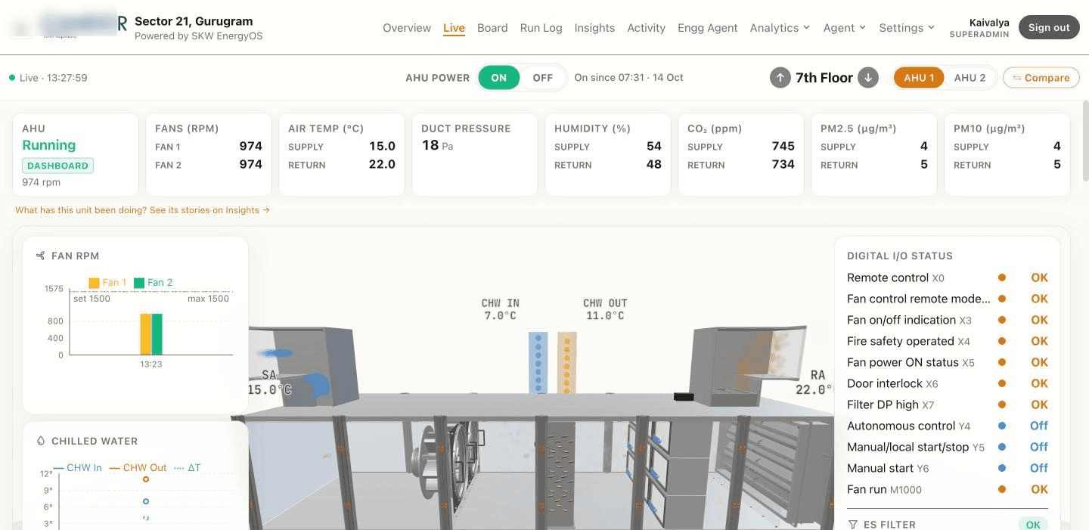Click the PM2.5 card
Screen dimensions: 1089x530
pyautogui.click(x=874, y=154)
